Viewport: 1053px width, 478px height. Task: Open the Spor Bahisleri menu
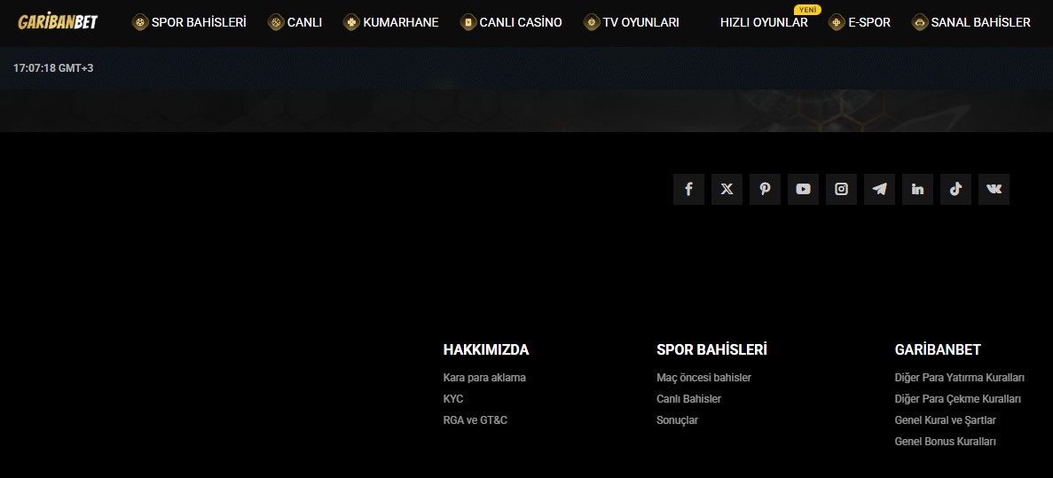189,22
